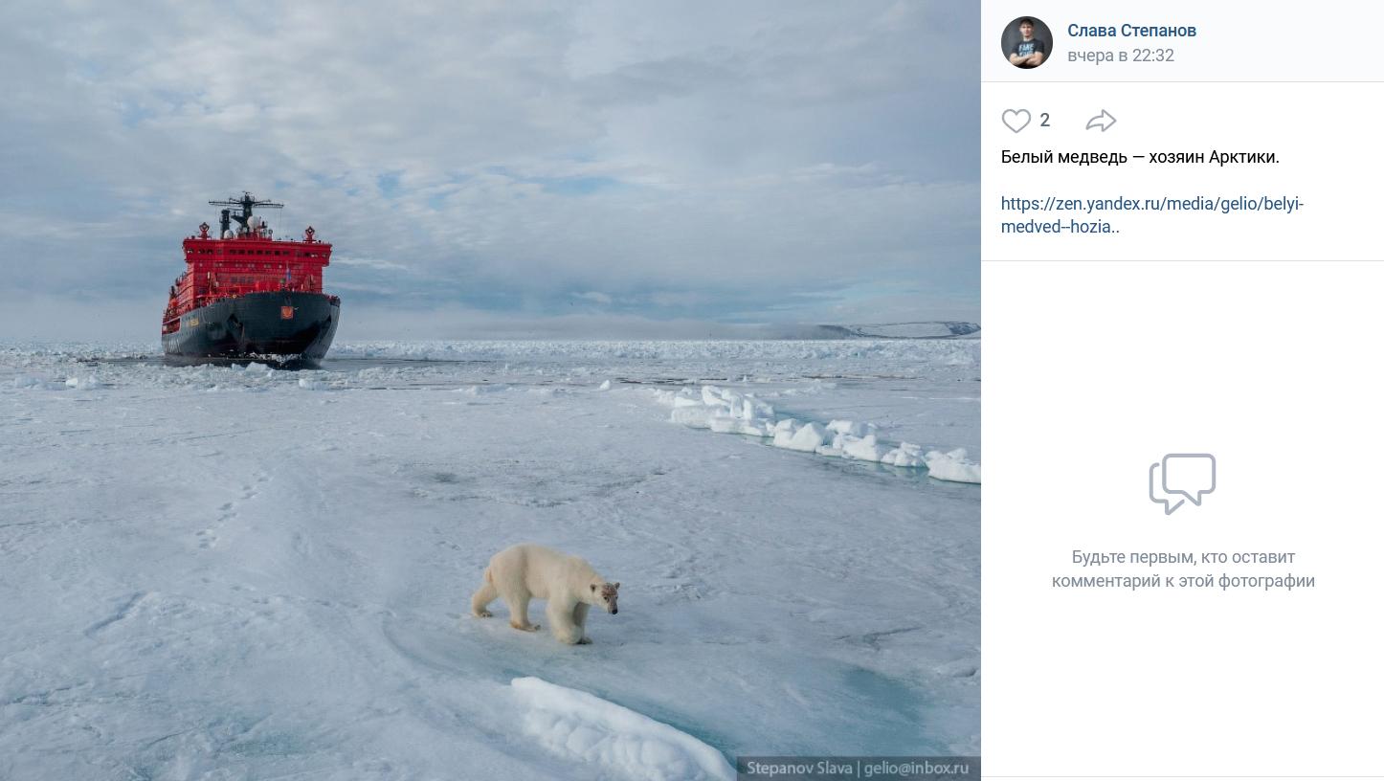Click the caption Белый медведь — хозяин Арктики

1140,157
